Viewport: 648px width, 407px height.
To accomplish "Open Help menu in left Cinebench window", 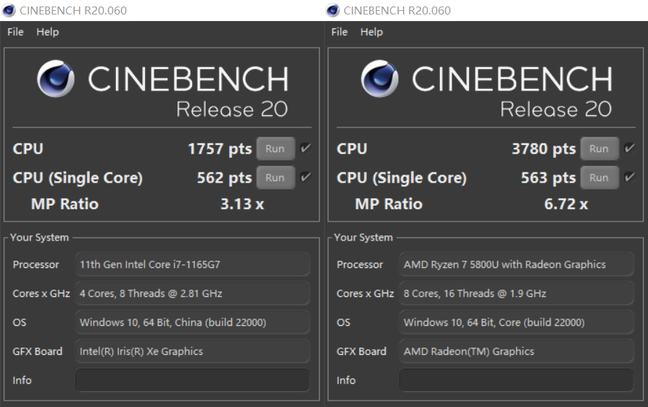I will [x=48, y=32].
